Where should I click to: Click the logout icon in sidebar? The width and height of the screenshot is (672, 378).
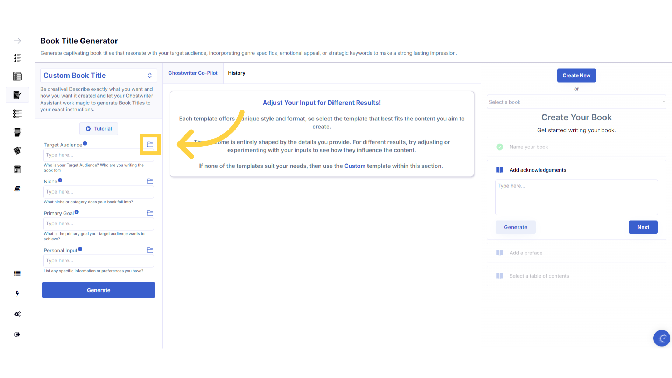pos(17,335)
